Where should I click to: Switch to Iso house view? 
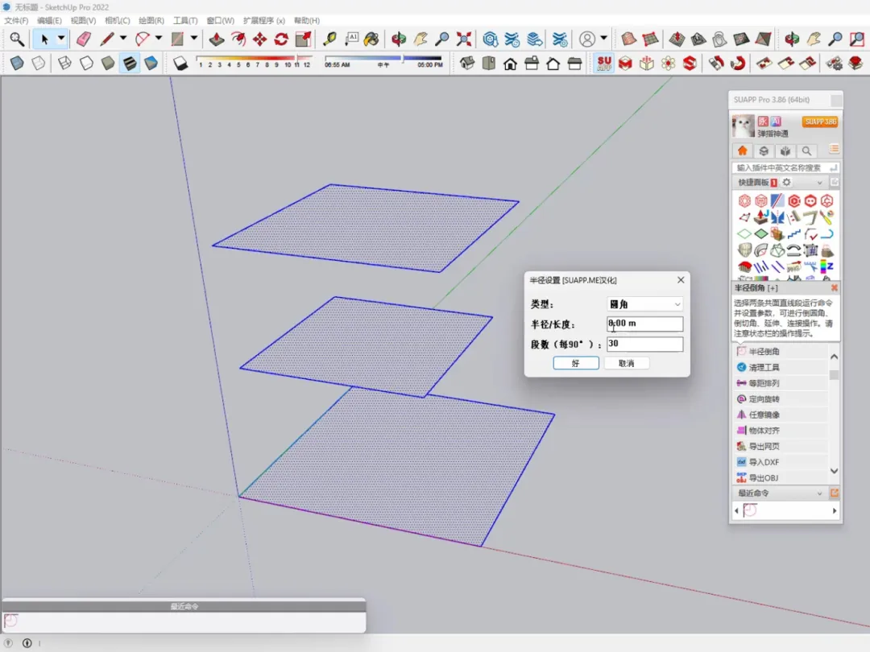(x=467, y=63)
